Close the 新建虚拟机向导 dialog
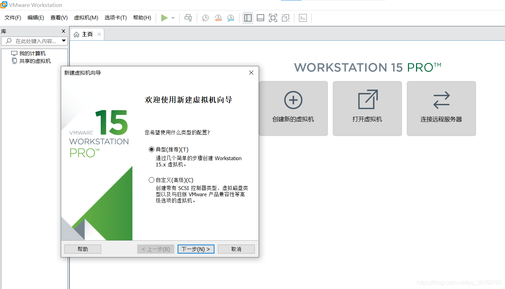The width and height of the screenshot is (505, 289). pyautogui.click(x=251, y=73)
